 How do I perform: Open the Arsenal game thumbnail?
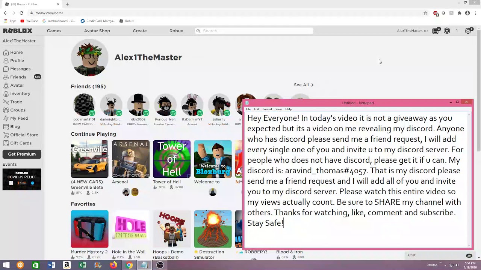[131, 159]
